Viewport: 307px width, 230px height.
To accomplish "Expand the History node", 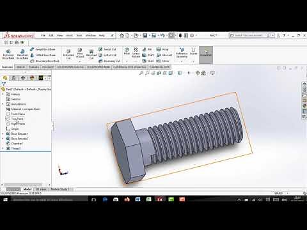I will [3, 94].
